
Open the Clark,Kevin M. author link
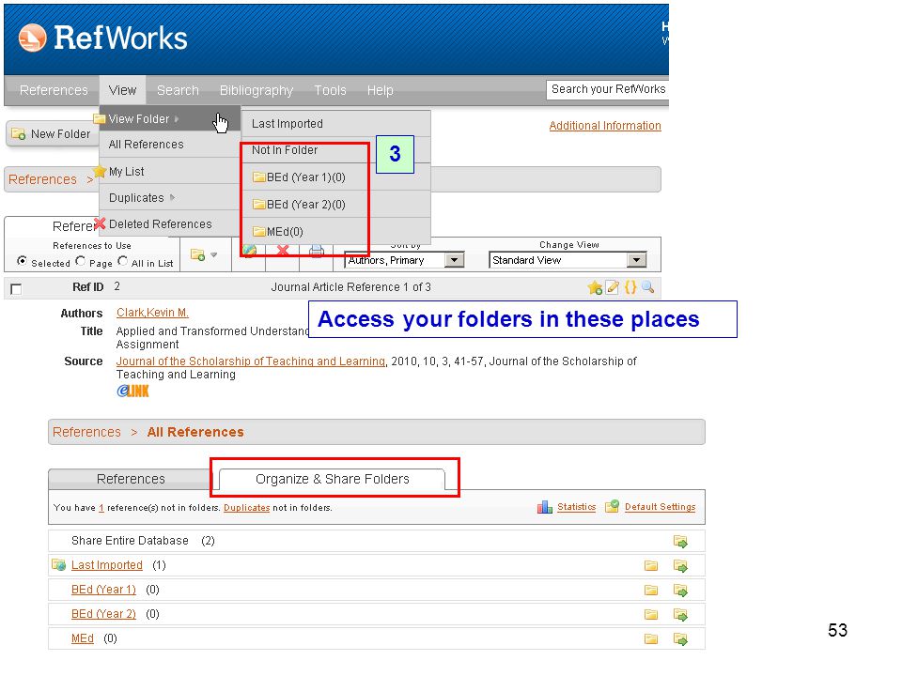click(152, 312)
